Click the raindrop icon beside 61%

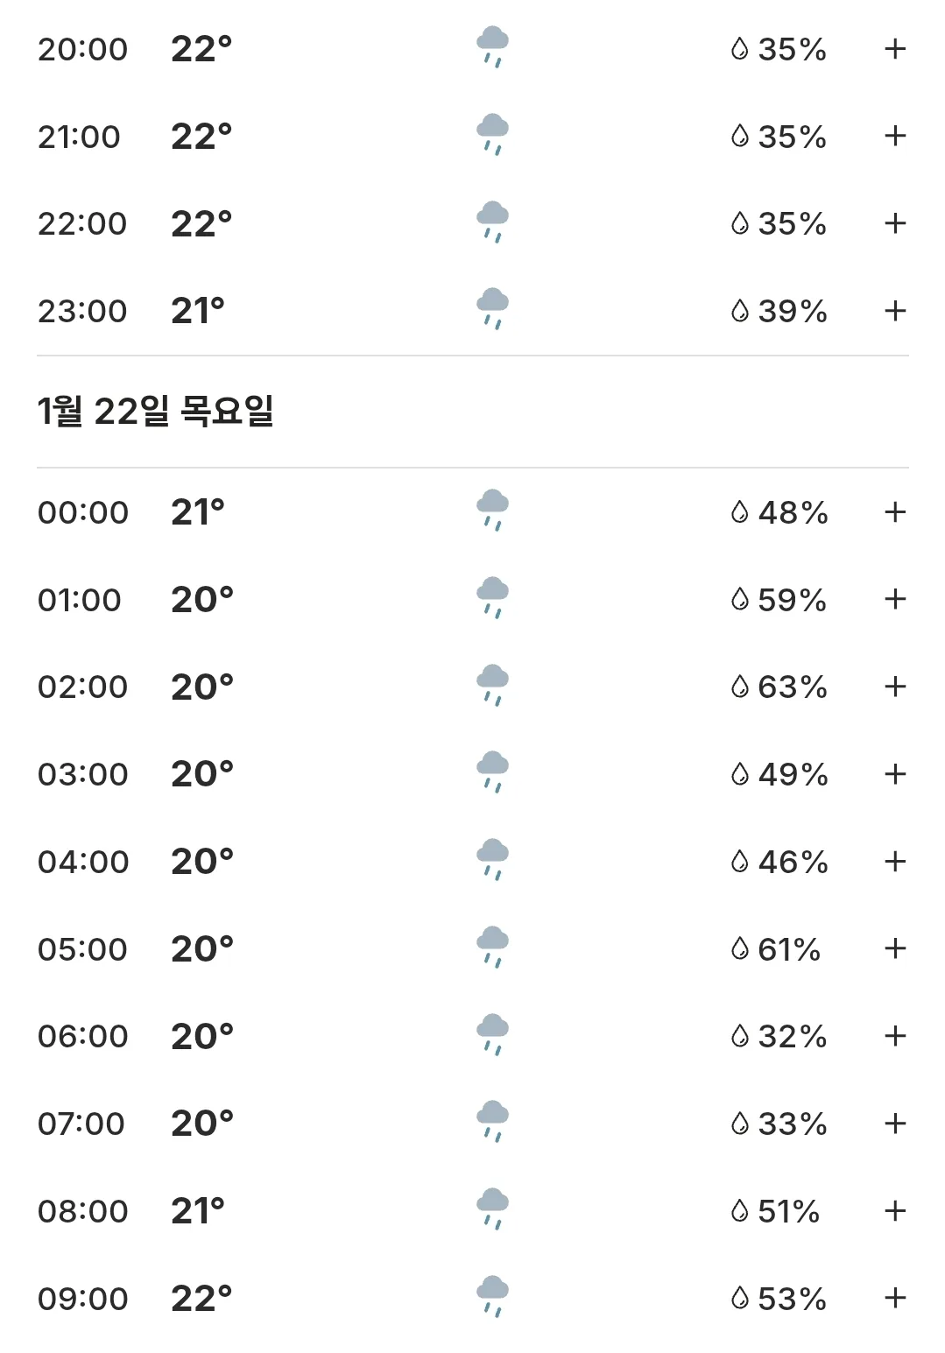coord(740,948)
